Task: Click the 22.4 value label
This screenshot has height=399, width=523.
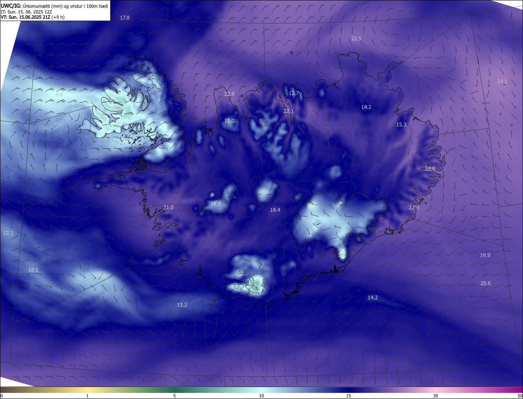Action: pos(414,208)
